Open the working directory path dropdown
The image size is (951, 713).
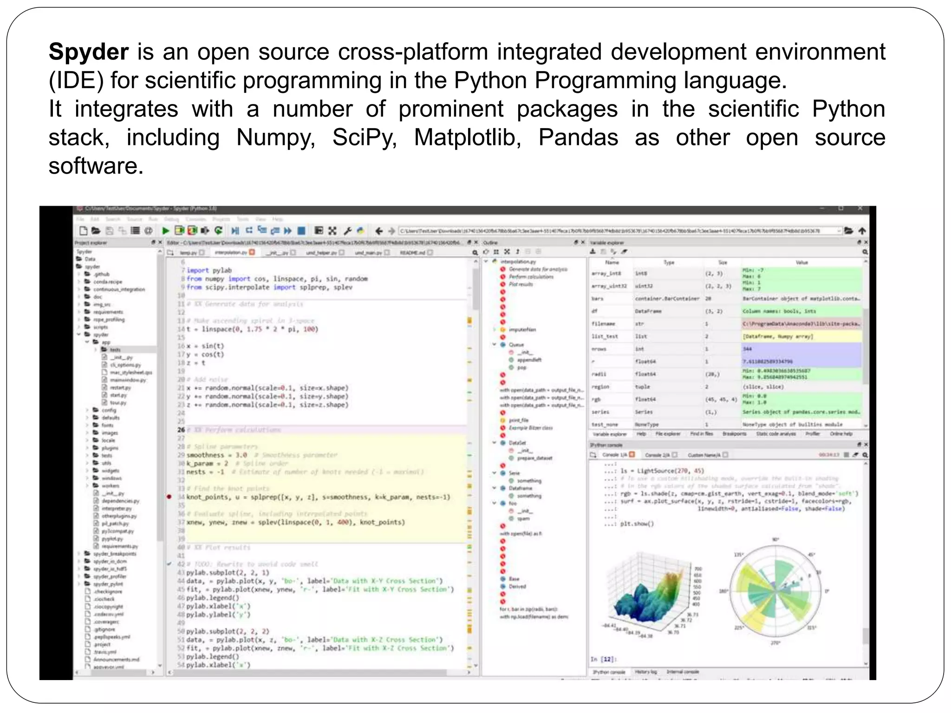[839, 231]
